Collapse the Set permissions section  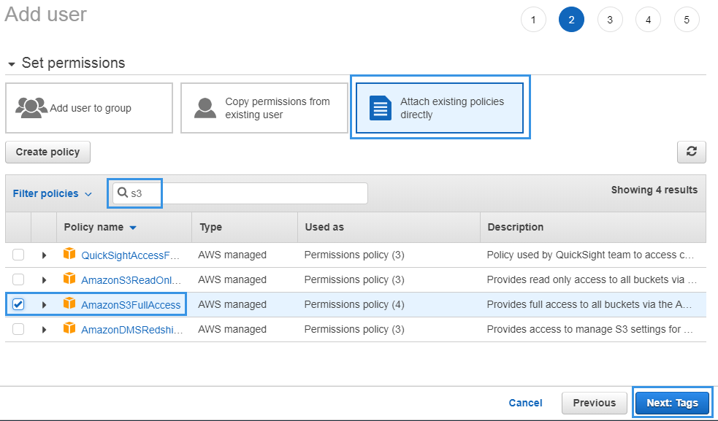(10, 63)
